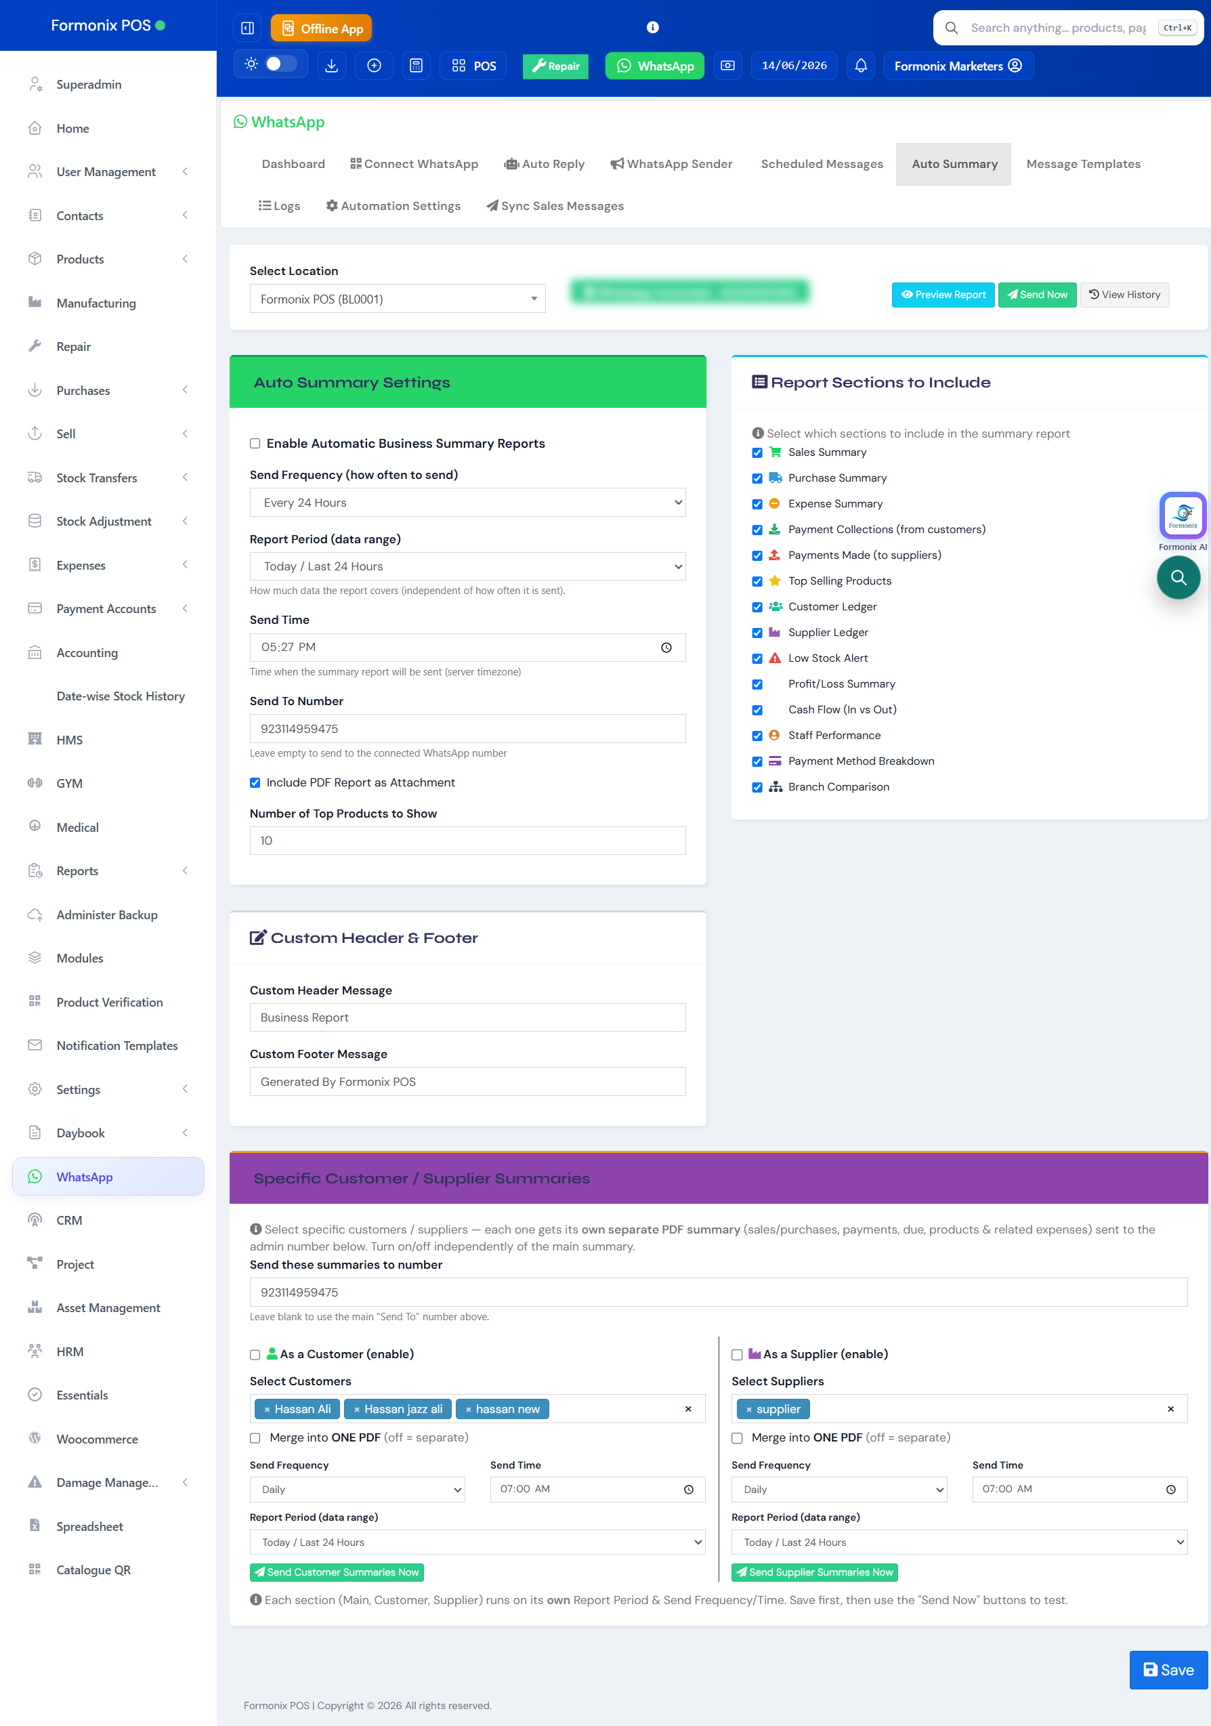Expand Products in sidebar
1211x1726 pixels.
click(108, 259)
